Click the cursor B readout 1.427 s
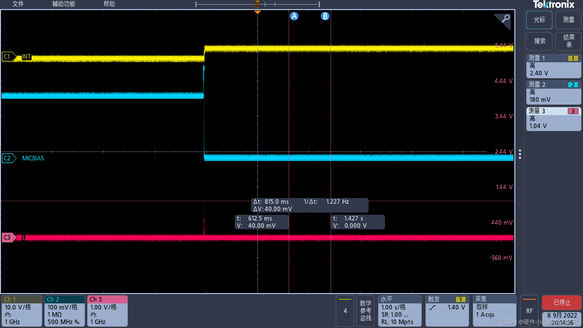 358,222
